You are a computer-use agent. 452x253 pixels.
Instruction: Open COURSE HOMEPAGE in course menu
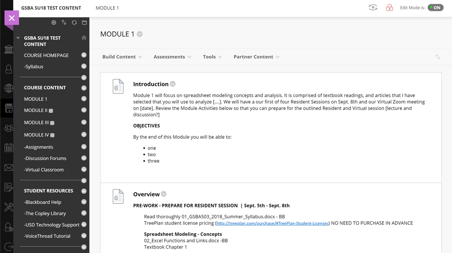pyautogui.click(x=46, y=55)
